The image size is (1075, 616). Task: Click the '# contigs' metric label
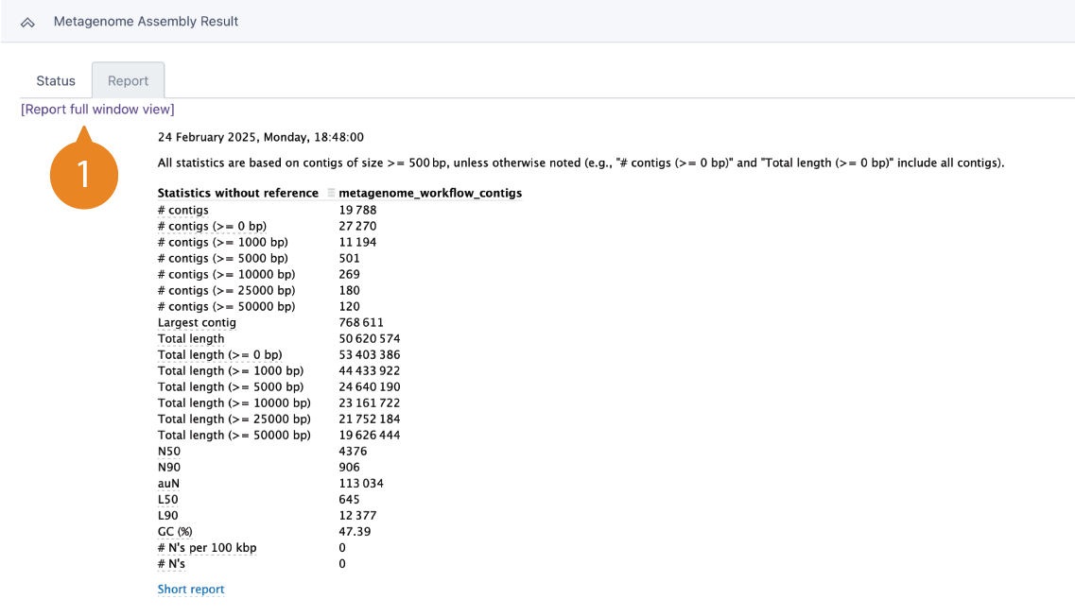pyautogui.click(x=183, y=211)
